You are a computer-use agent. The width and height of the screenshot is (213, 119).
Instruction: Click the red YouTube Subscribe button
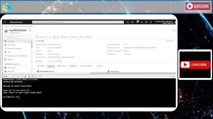pyautogui.click(x=195, y=65)
